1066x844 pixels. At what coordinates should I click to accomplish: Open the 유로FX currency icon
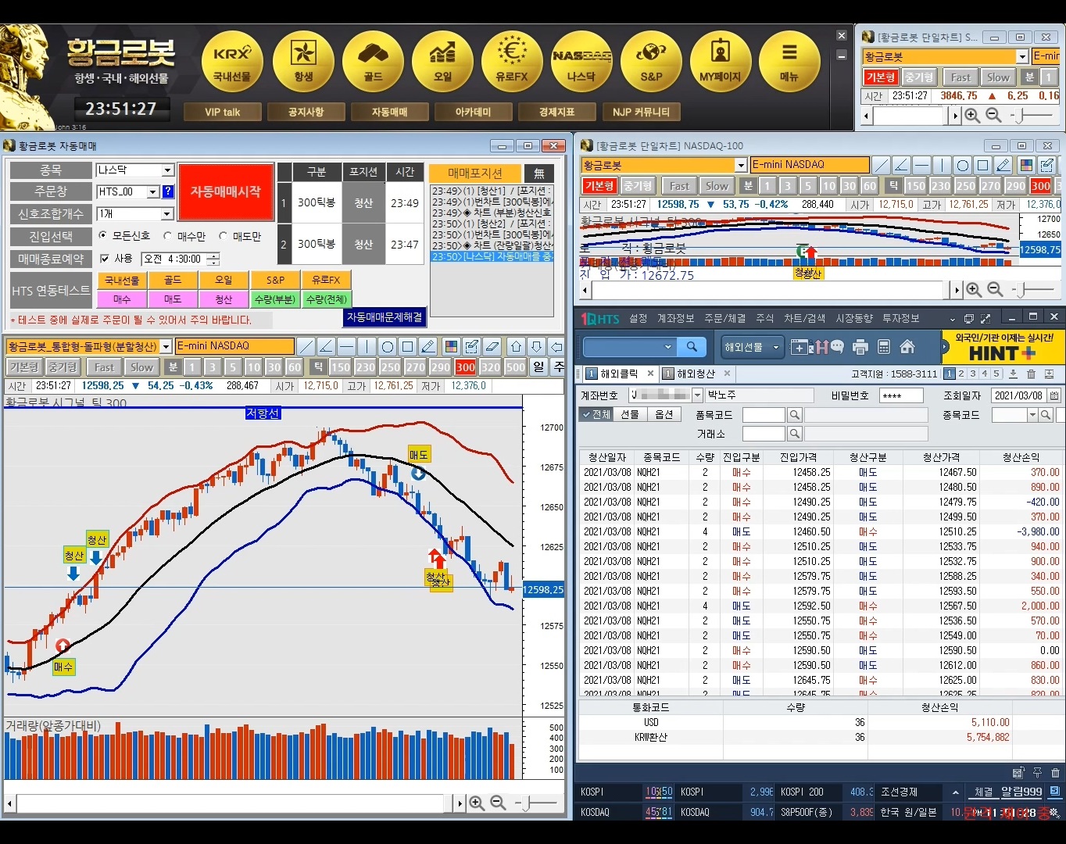coord(512,63)
